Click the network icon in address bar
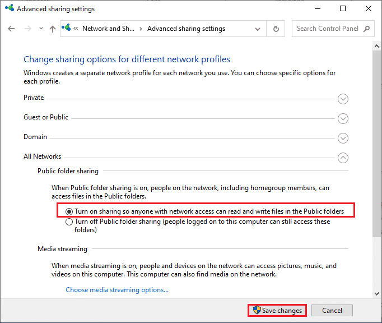The image size is (382, 323). [68, 29]
